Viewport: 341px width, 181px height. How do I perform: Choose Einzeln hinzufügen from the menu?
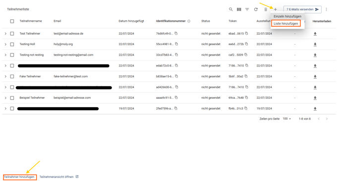coord(287,16)
